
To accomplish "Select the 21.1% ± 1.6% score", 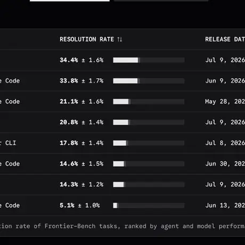I will click(x=81, y=102).
